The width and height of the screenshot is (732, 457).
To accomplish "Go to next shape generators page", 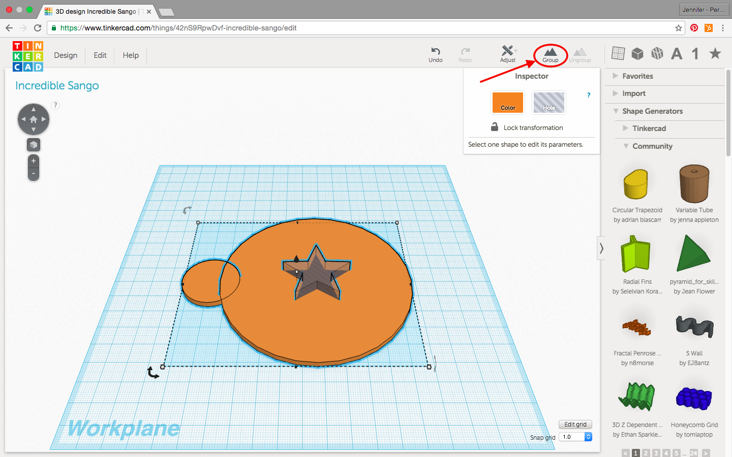I will tap(706, 453).
